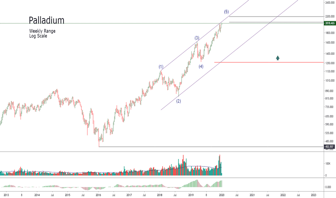Click 2015 on the time axis
The width and height of the screenshot is (336, 198).
tap(67, 195)
